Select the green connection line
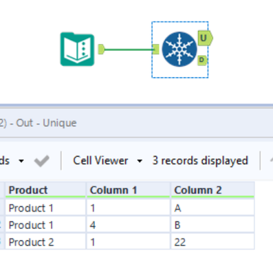This screenshot has width=273, height=275. (x=129, y=49)
